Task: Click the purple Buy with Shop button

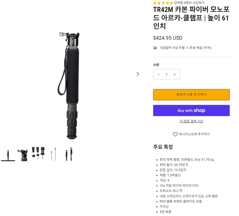Action: (x=191, y=111)
